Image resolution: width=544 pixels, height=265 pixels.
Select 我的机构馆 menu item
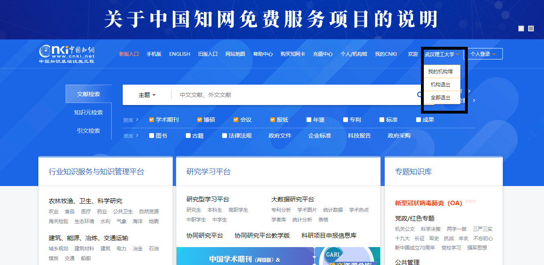click(x=442, y=72)
